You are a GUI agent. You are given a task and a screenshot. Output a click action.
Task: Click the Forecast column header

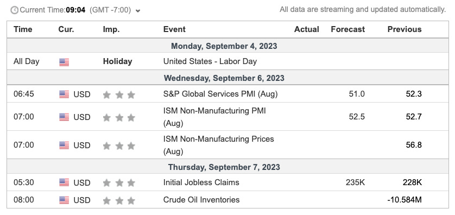[x=347, y=29]
